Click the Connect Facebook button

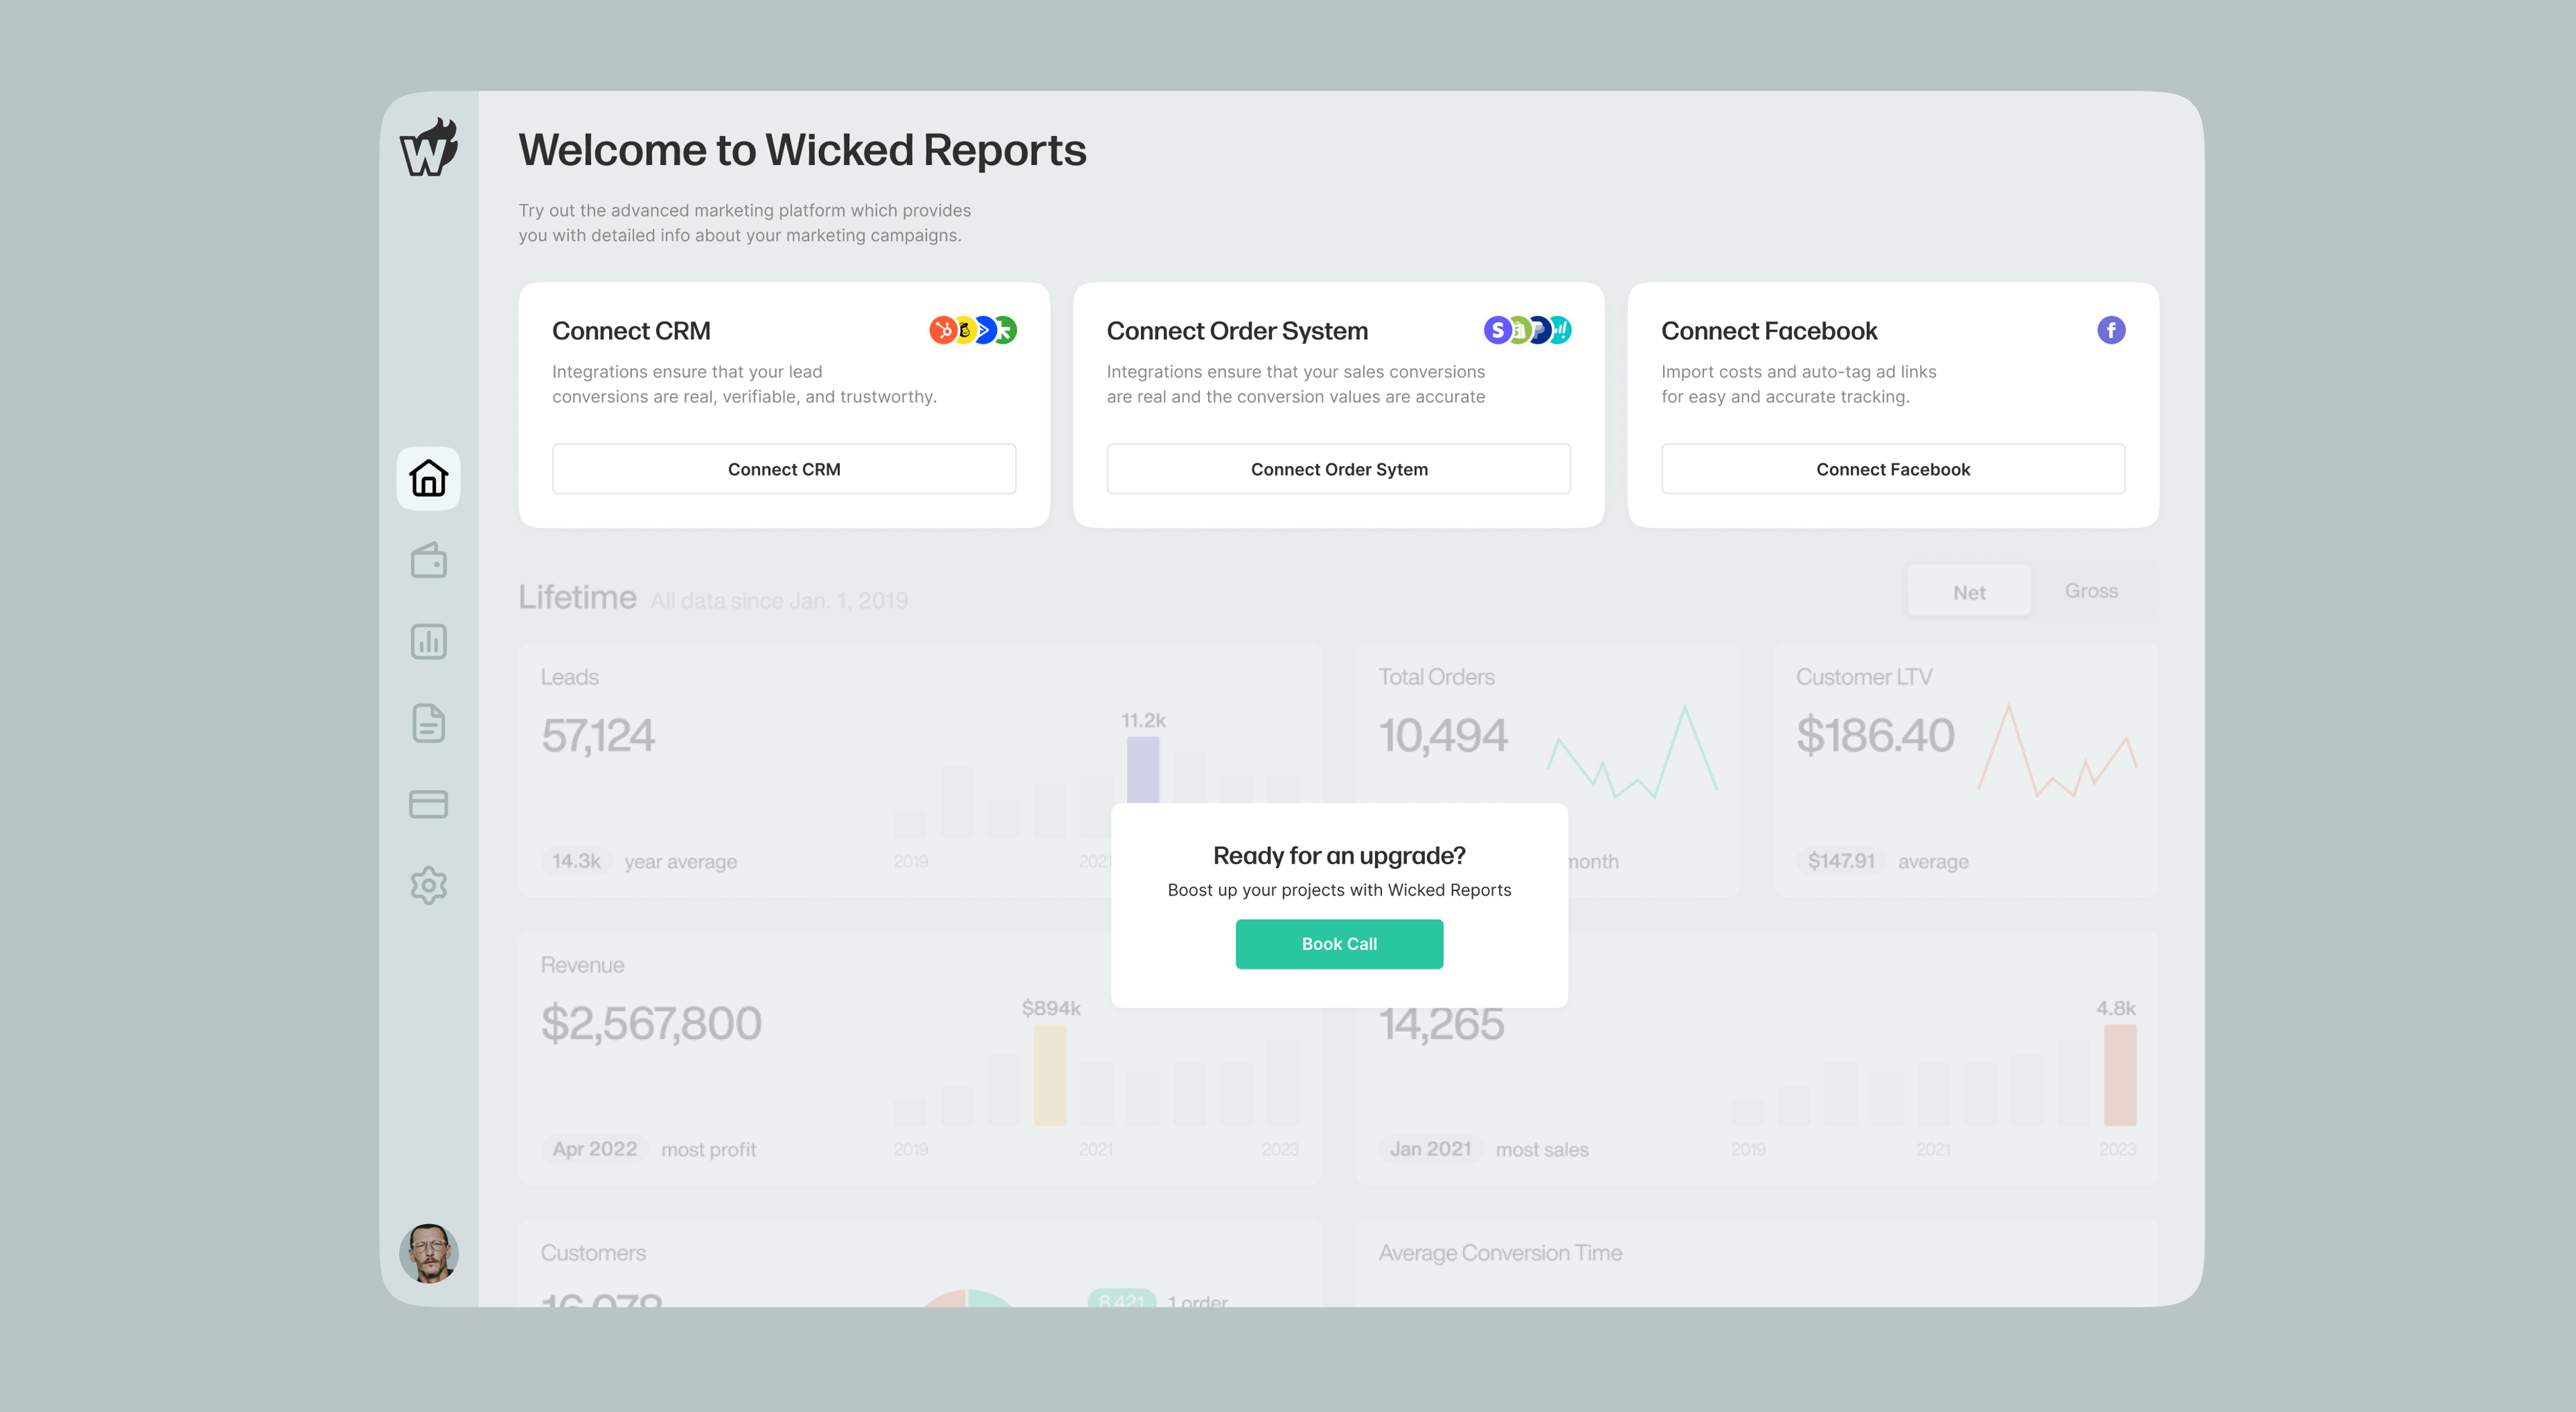point(1893,469)
